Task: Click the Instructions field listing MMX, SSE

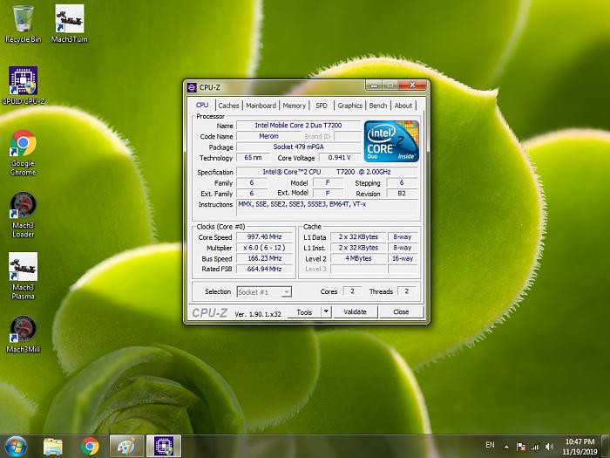Action: click(327, 208)
